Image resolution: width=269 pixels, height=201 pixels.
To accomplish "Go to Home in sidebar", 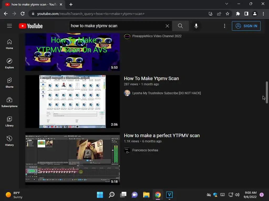I will click(x=9, y=44).
